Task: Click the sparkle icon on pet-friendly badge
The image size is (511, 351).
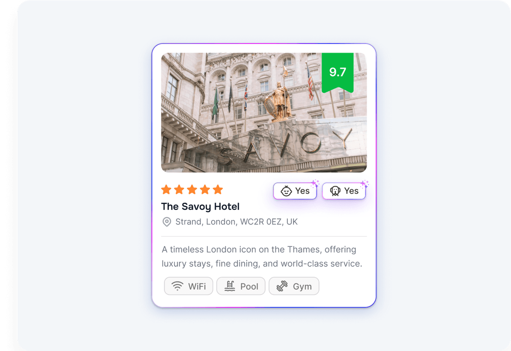Action: [x=364, y=184]
